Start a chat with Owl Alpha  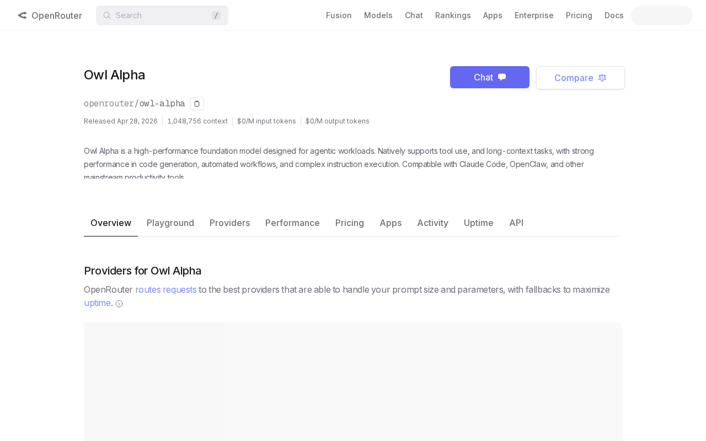490,77
